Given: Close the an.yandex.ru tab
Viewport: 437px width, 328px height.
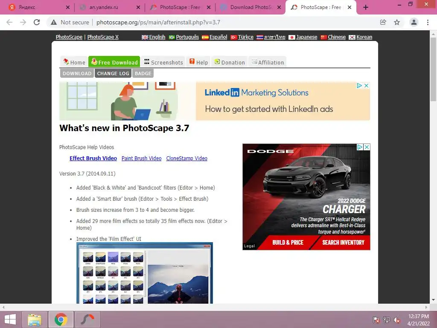Looking at the screenshot, I should pyautogui.click(x=138, y=8).
